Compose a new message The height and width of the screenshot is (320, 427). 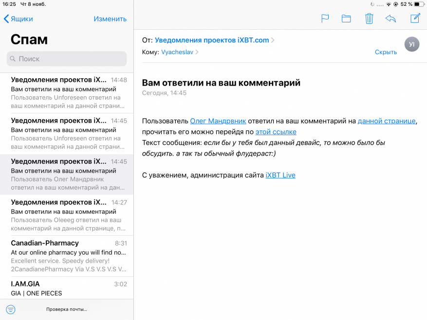[415, 18]
